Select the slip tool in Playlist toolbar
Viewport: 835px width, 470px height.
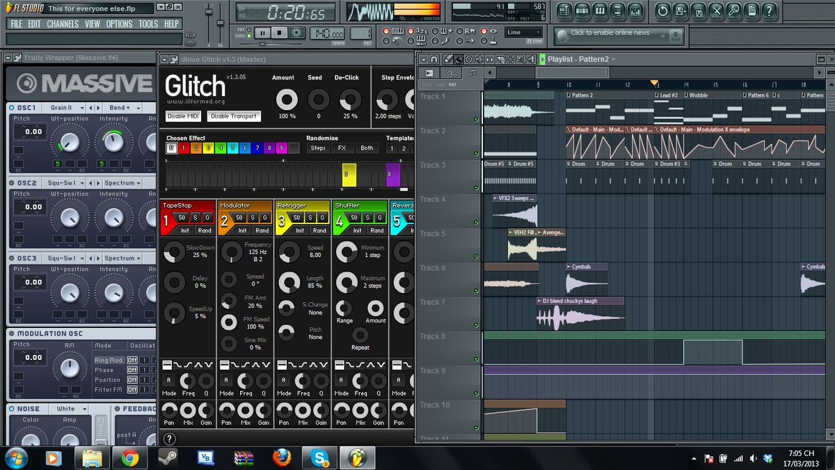pyautogui.click(x=490, y=59)
